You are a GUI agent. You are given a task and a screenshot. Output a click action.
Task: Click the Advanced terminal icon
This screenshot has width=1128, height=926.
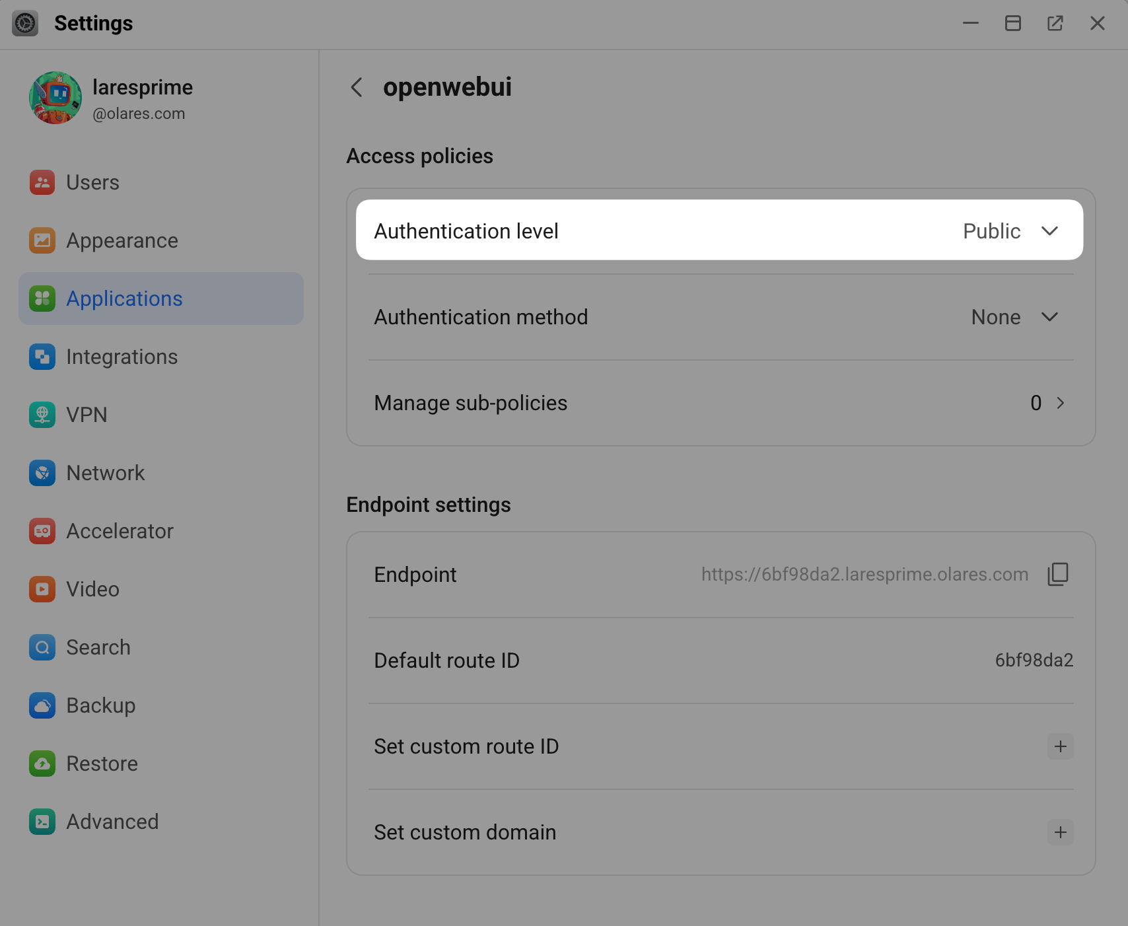[x=42, y=822]
